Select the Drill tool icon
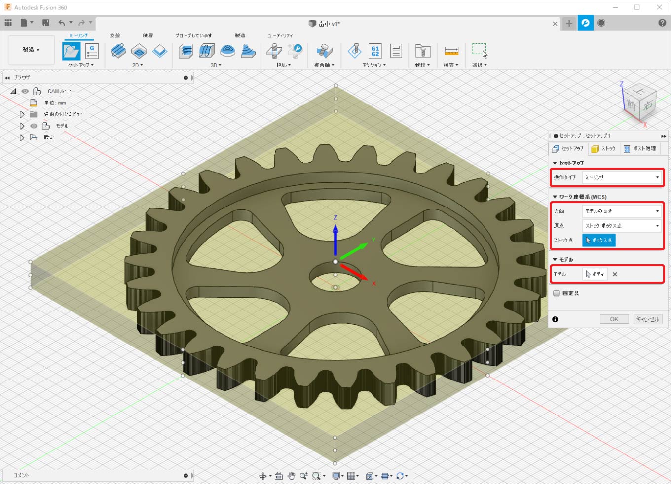671x484 pixels. 274,51
